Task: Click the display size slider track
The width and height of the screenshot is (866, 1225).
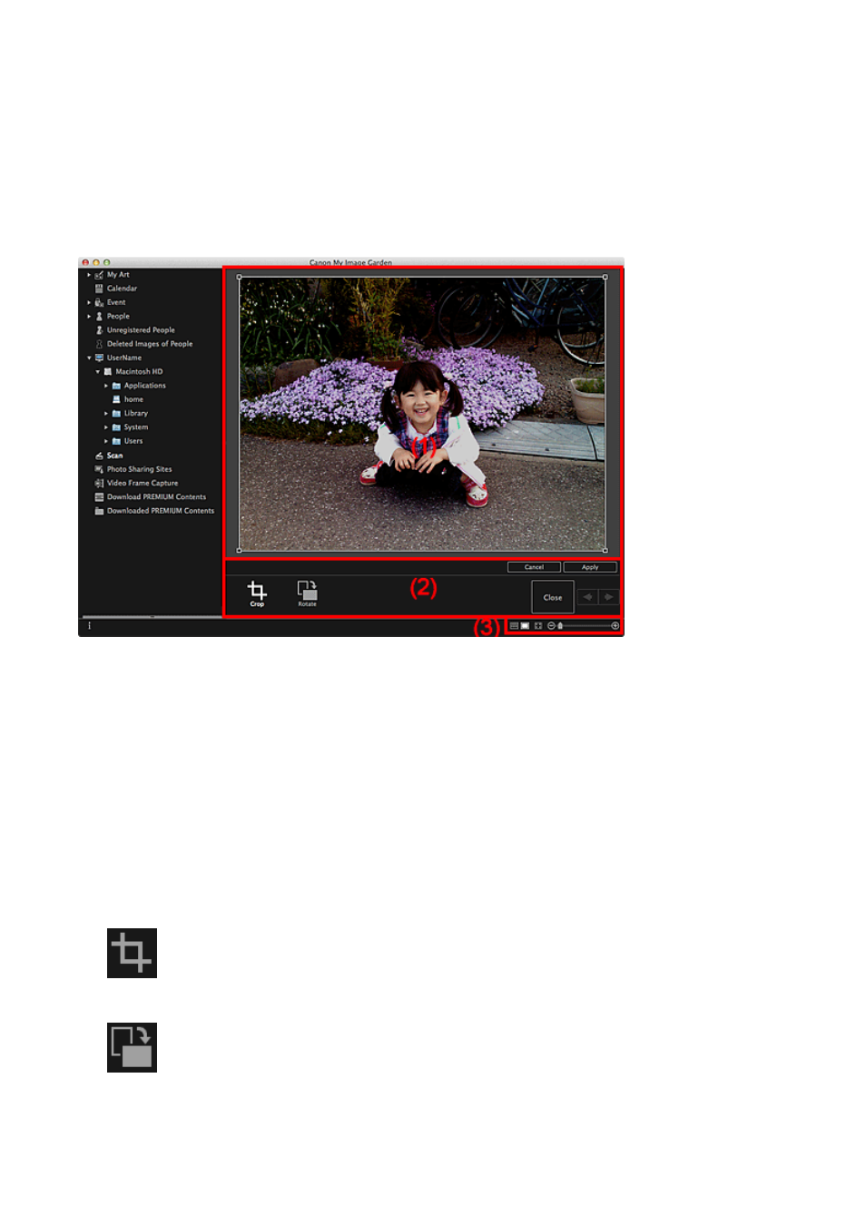Action: click(584, 626)
